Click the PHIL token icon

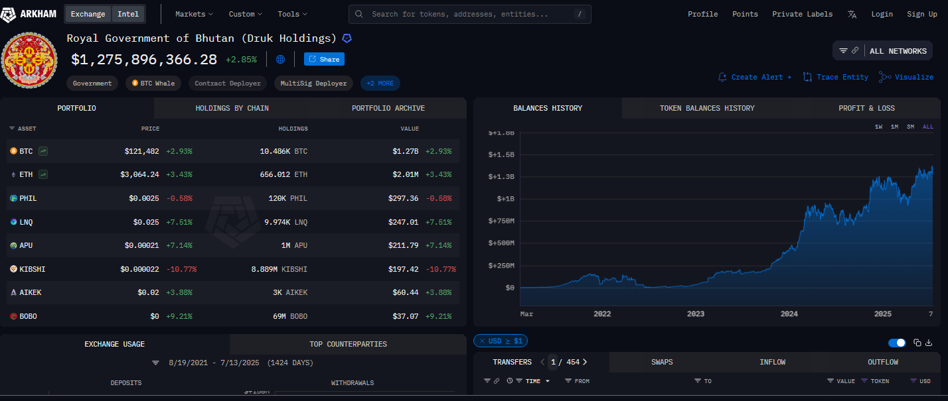click(x=13, y=198)
